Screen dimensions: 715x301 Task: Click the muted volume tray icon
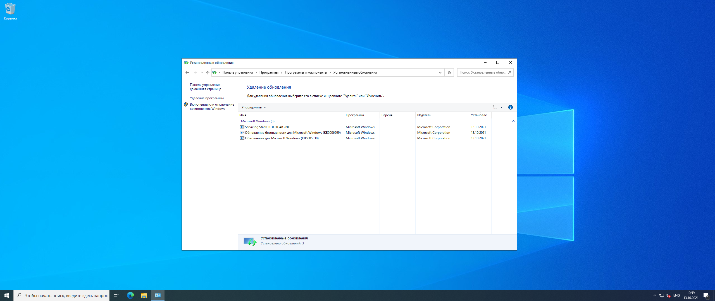click(668, 295)
